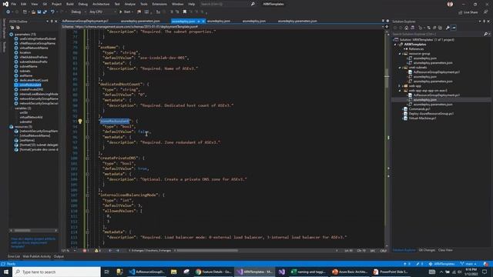
Task: Collapse the ARMTemplates project node
Action: tap(395, 45)
